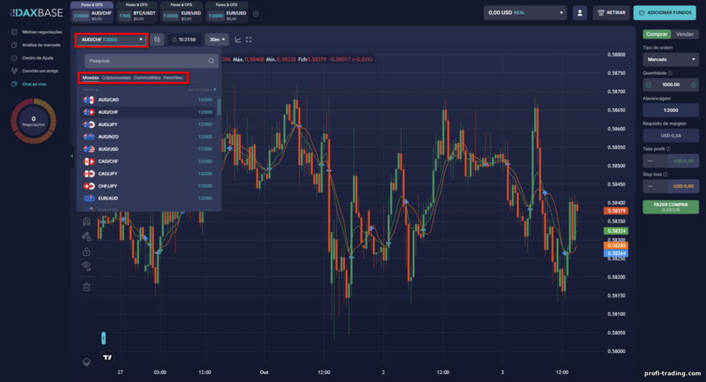Open the indicators line-chart icon
Viewport: 706px width, 382px height.
(238, 40)
